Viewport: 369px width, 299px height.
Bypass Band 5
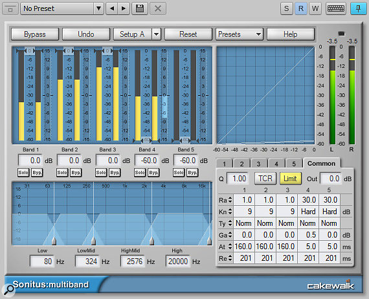coord(192,173)
